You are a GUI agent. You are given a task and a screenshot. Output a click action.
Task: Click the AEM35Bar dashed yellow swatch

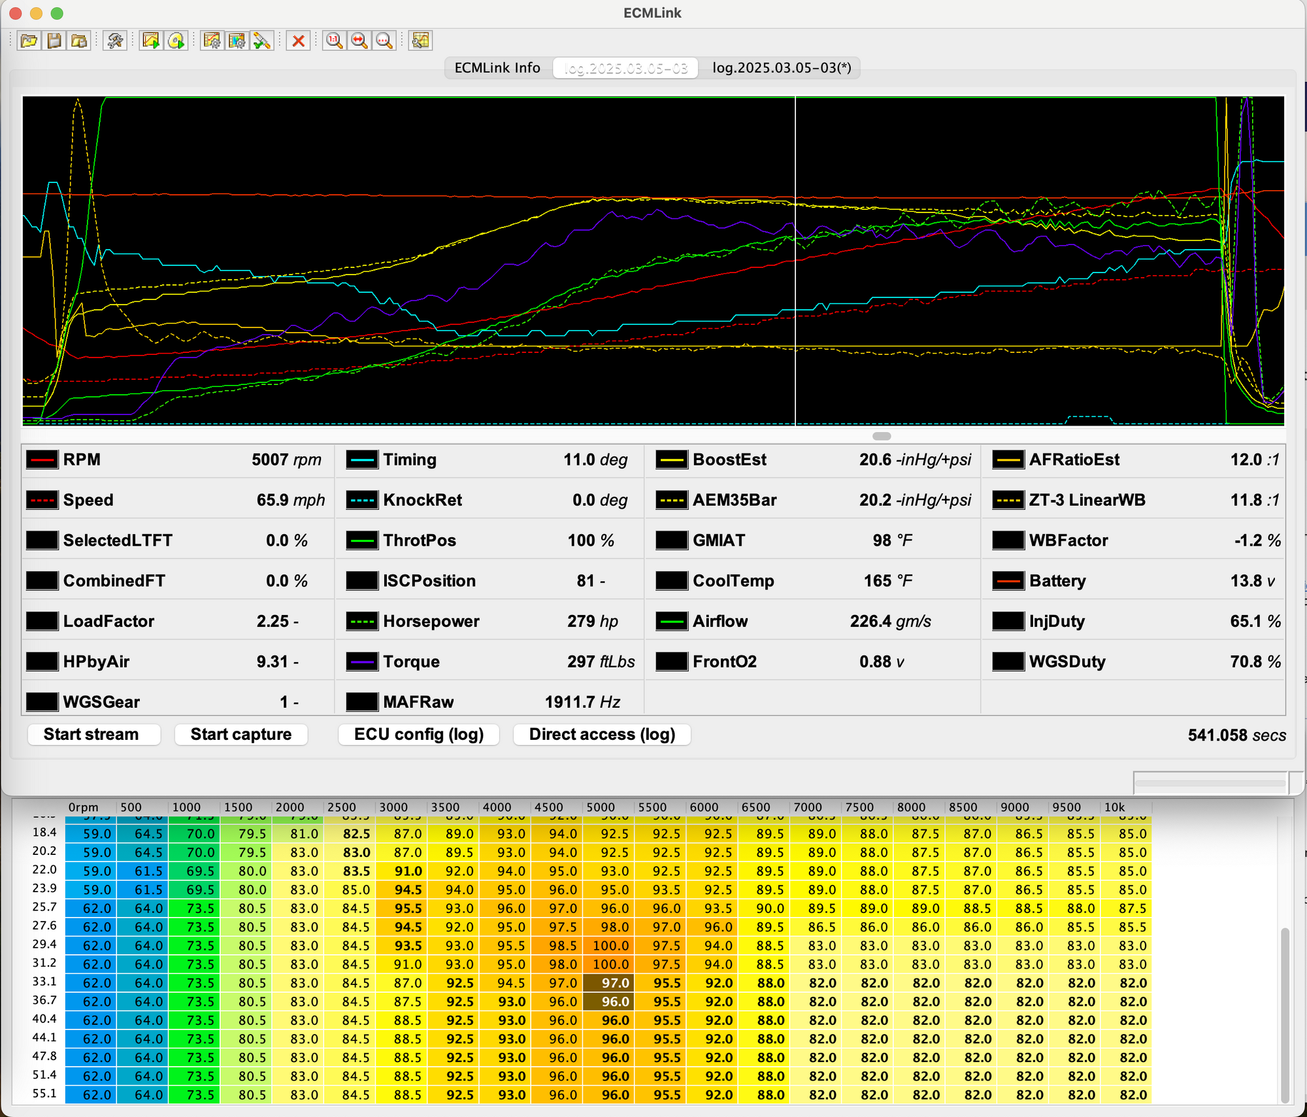tap(672, 501)
